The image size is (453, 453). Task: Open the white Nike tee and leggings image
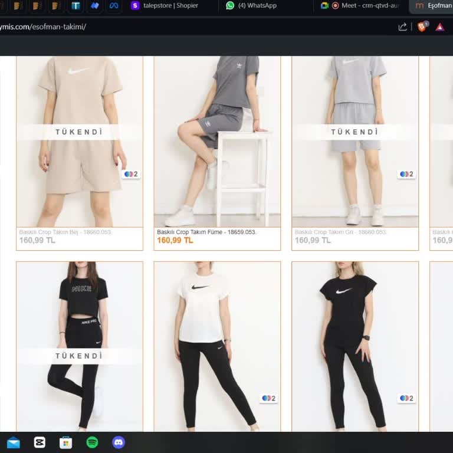217,347
